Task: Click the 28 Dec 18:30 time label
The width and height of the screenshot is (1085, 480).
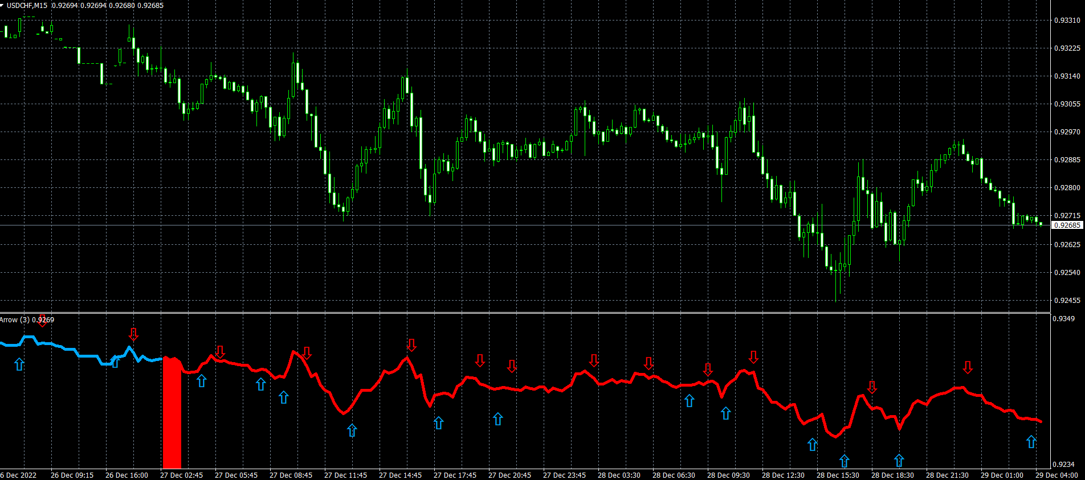Action: click(x=893, y=475)
